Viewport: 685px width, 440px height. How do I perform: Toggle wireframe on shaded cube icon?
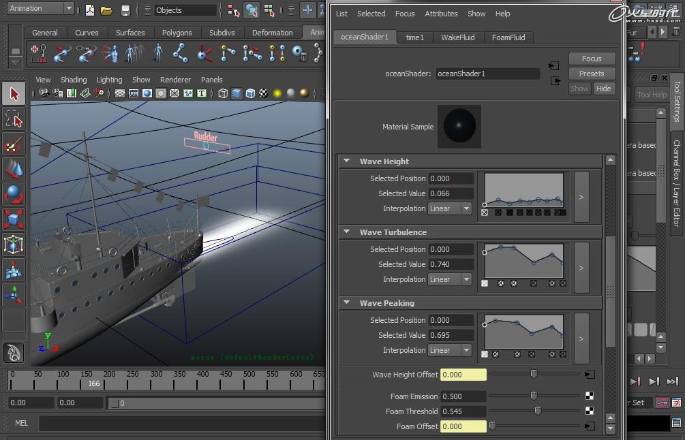[250, 94]
